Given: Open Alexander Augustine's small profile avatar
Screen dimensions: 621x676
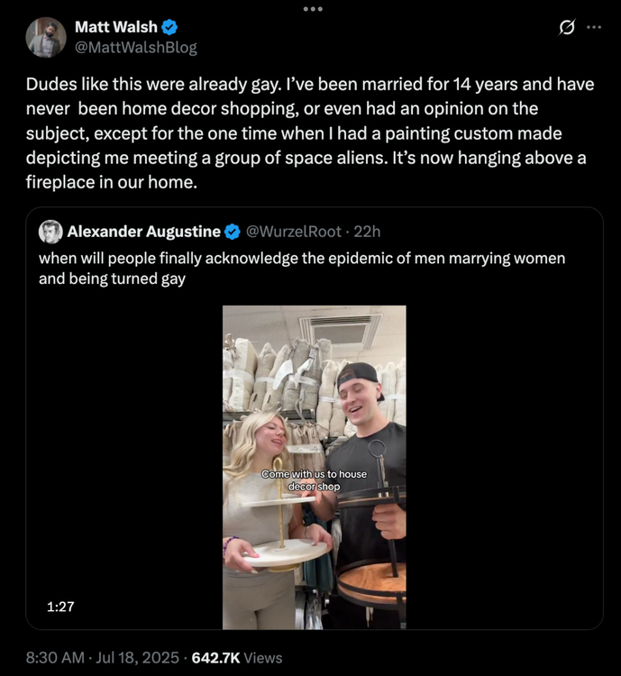Looking at the screenshot, I should 50,232.
